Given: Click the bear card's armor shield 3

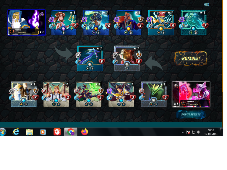Looking at the screenshot, I should point(139,55).
